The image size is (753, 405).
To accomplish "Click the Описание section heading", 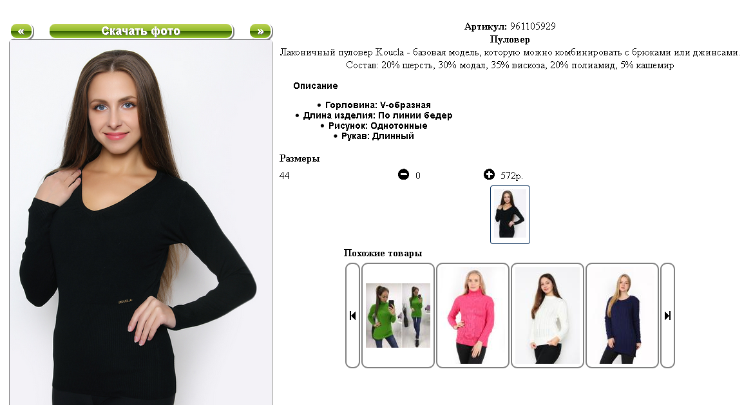I will coord(316,86).
